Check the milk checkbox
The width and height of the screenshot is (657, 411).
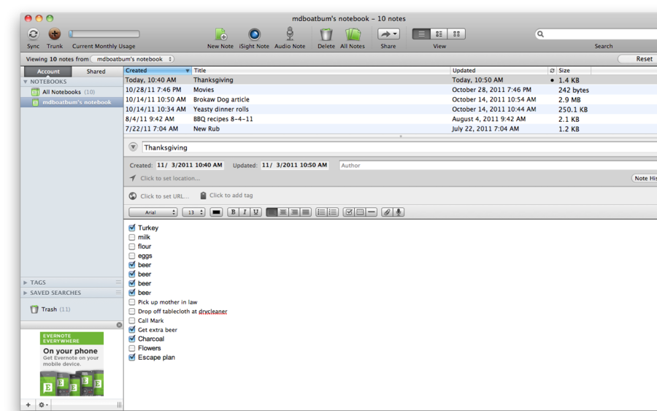click(132, 237)
